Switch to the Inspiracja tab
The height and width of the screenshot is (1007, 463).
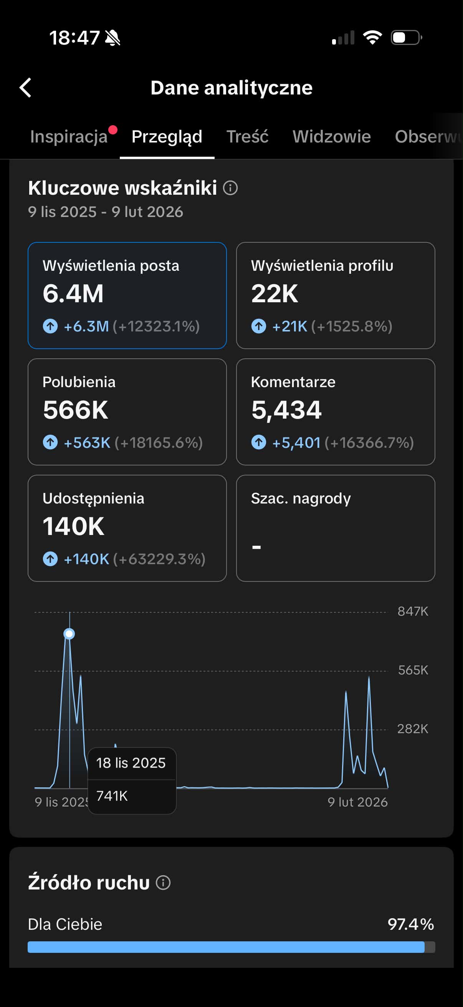69,137
